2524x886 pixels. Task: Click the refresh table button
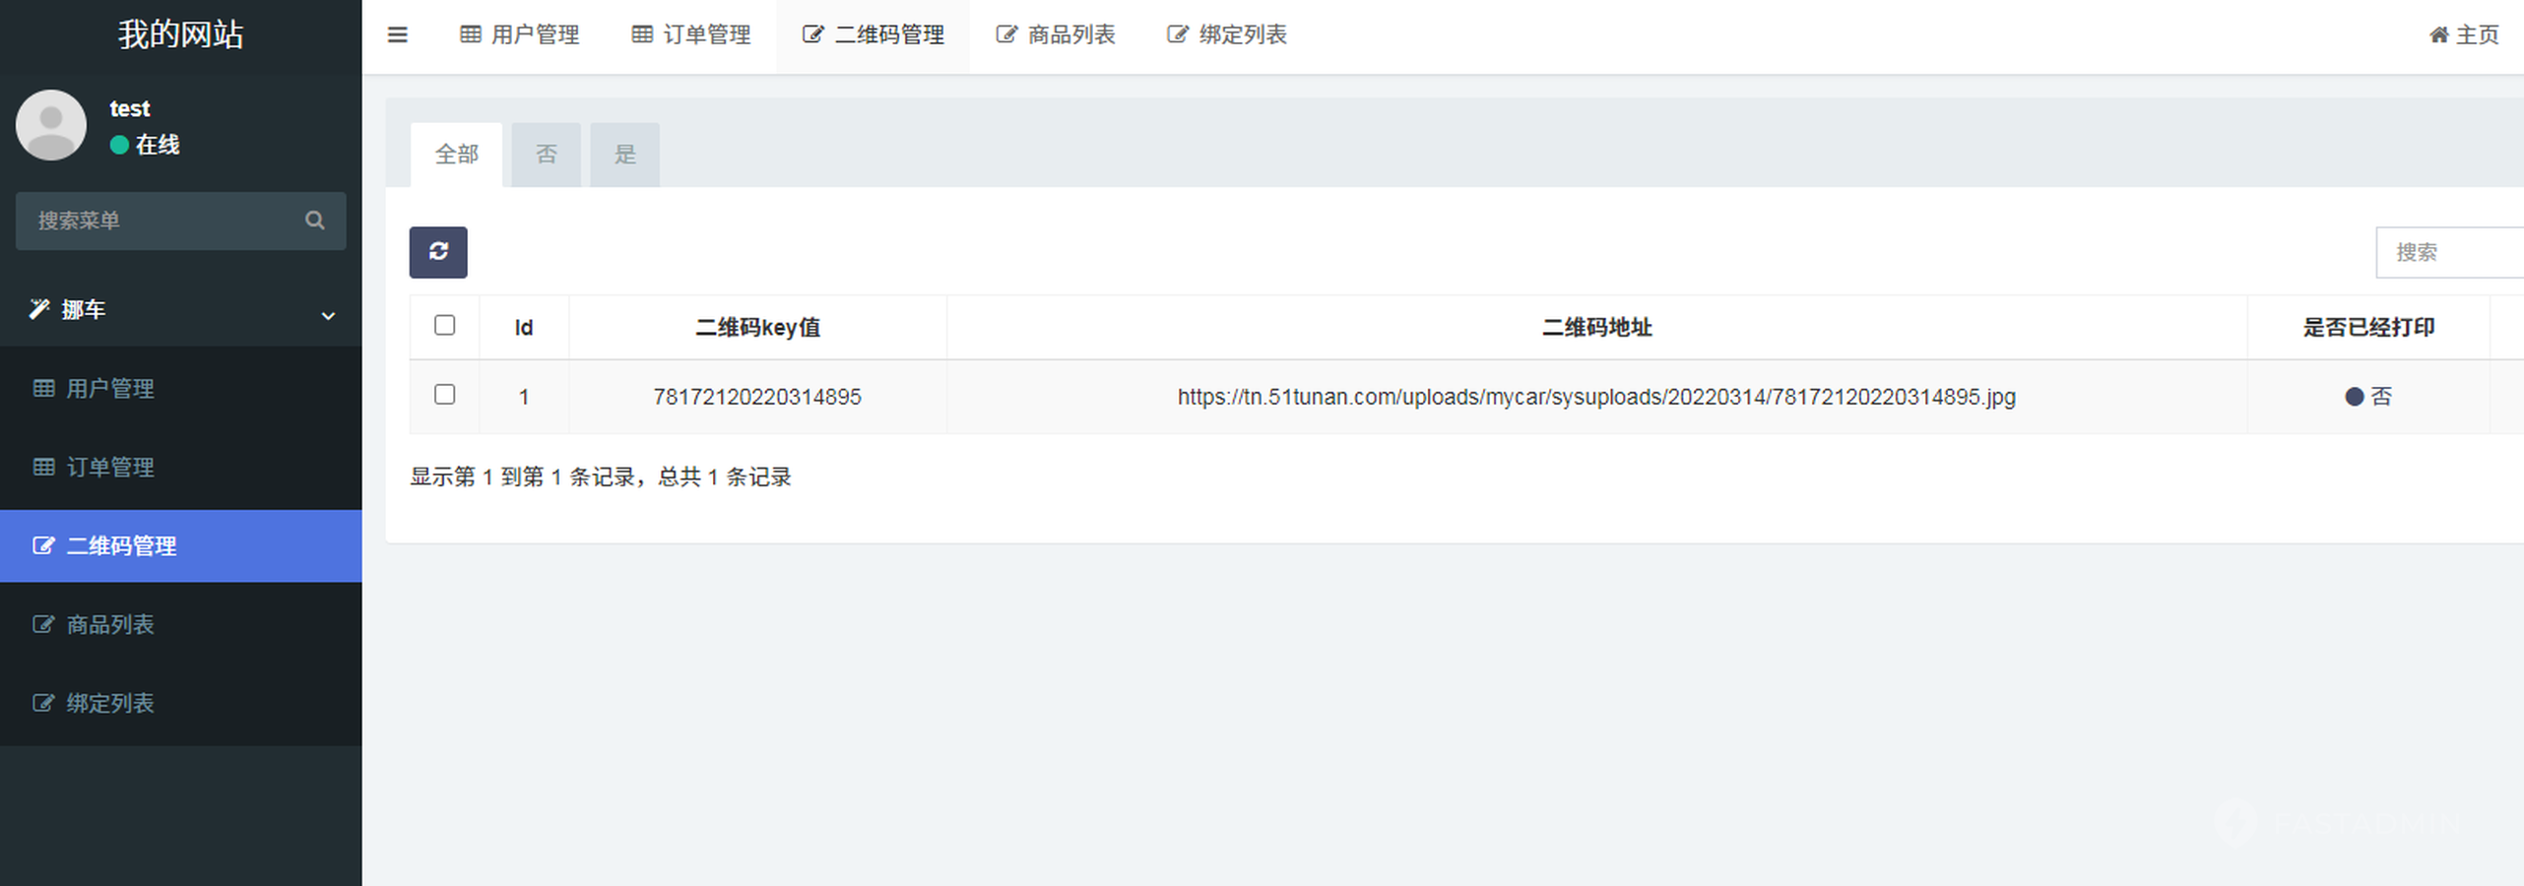(438, 252)
